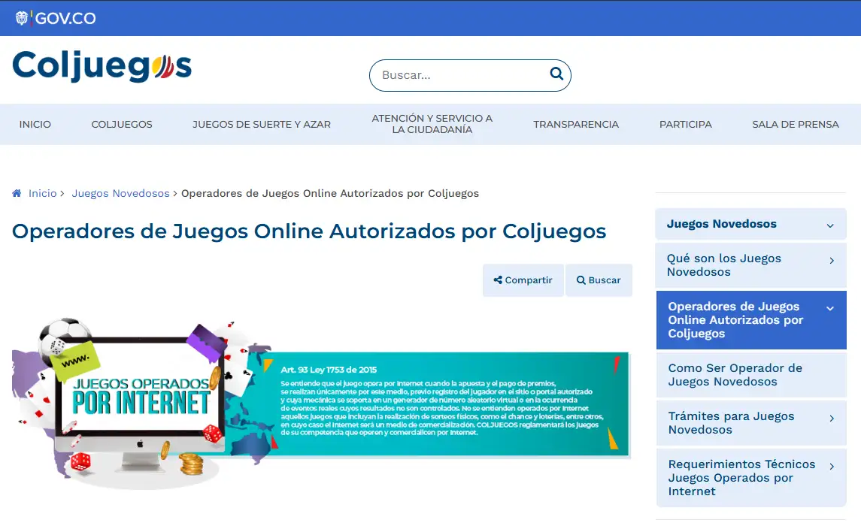Expand Requerimientos Técnicos Juegos Operados arrow
The width and height of the screenshot is (861, 523).
point(832,467)
